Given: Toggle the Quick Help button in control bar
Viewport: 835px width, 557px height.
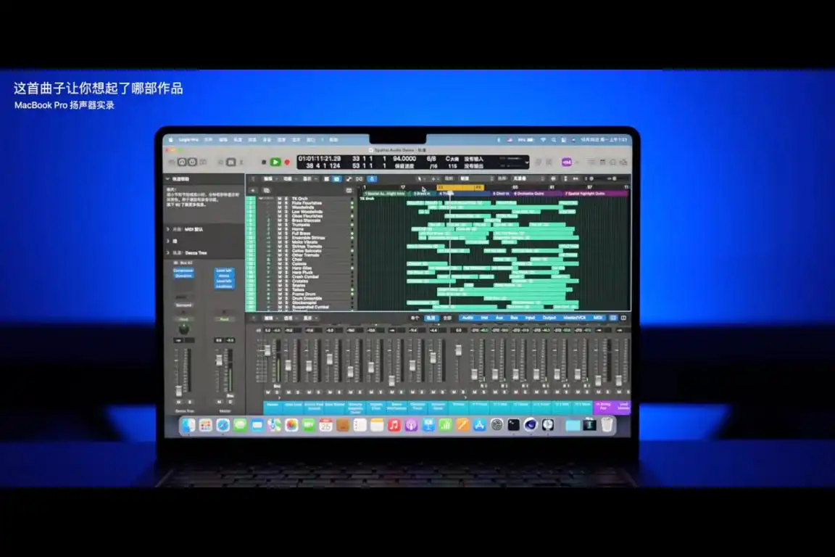Looking at the screenshot, I should [x=192, y=162].
